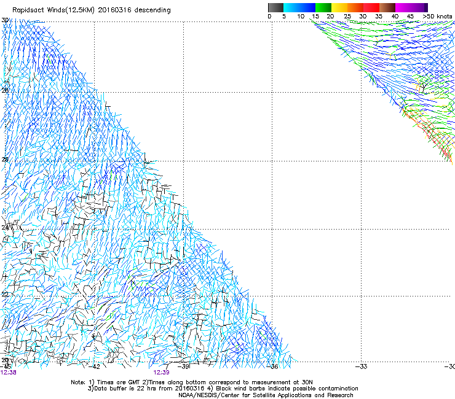Click the latitude label '22' on left axis
Viewport: 455px width, 399px height.
tap(5, 295)
